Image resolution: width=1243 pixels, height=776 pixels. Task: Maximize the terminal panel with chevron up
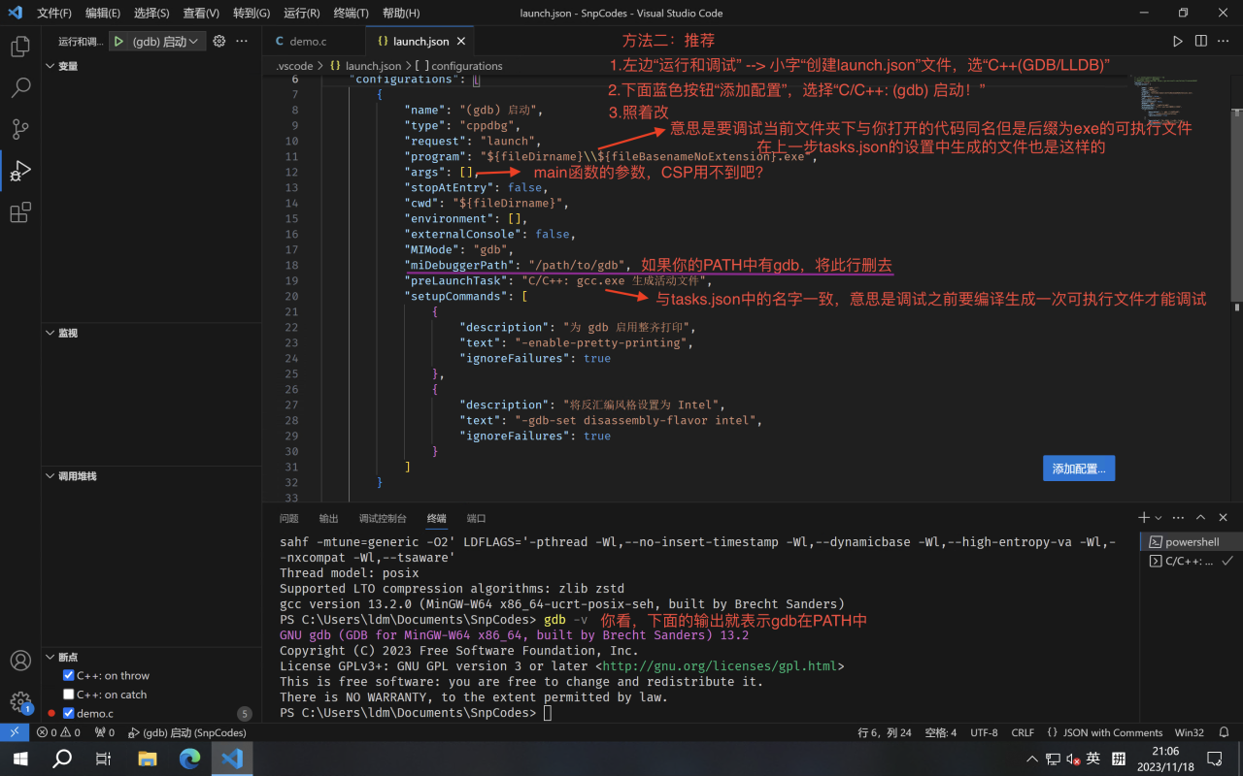click(1201, 518)
